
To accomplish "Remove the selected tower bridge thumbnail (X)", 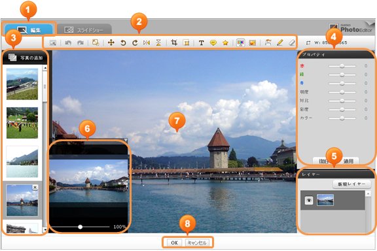I will 35,188.
